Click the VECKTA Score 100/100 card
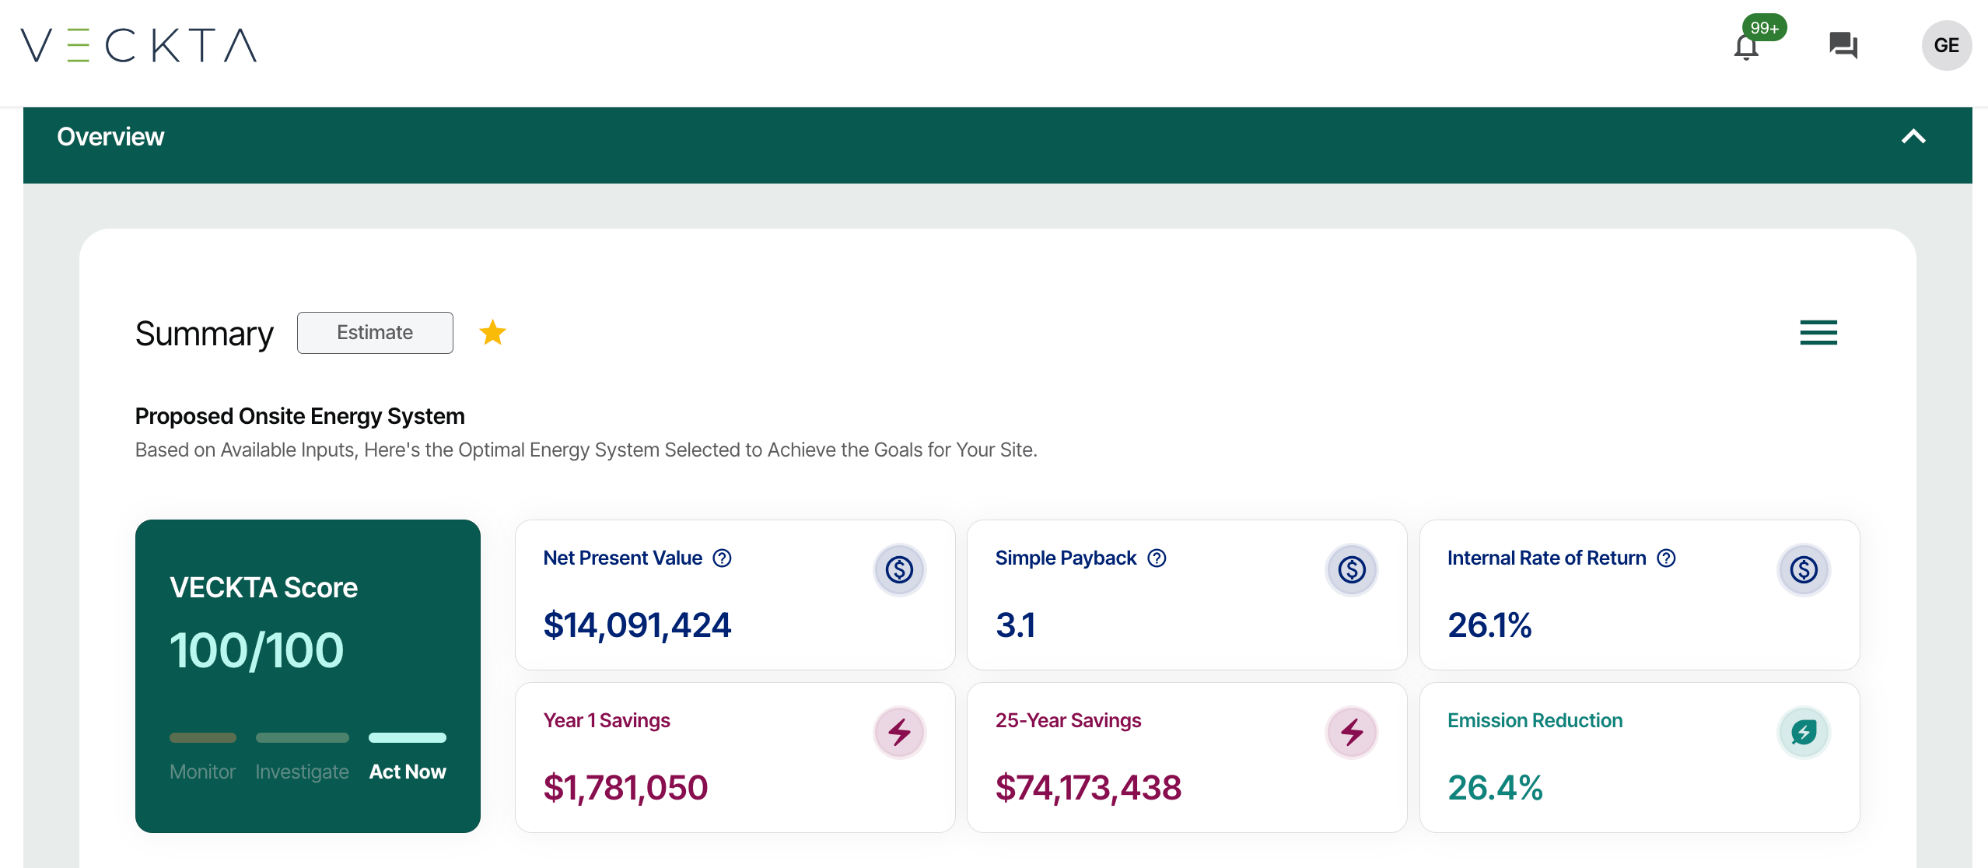Screen dimensions: 1988x868 307,649
